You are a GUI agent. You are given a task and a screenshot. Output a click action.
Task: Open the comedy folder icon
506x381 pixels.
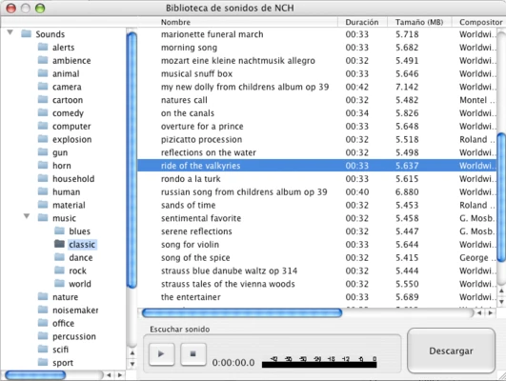point(43,112)
